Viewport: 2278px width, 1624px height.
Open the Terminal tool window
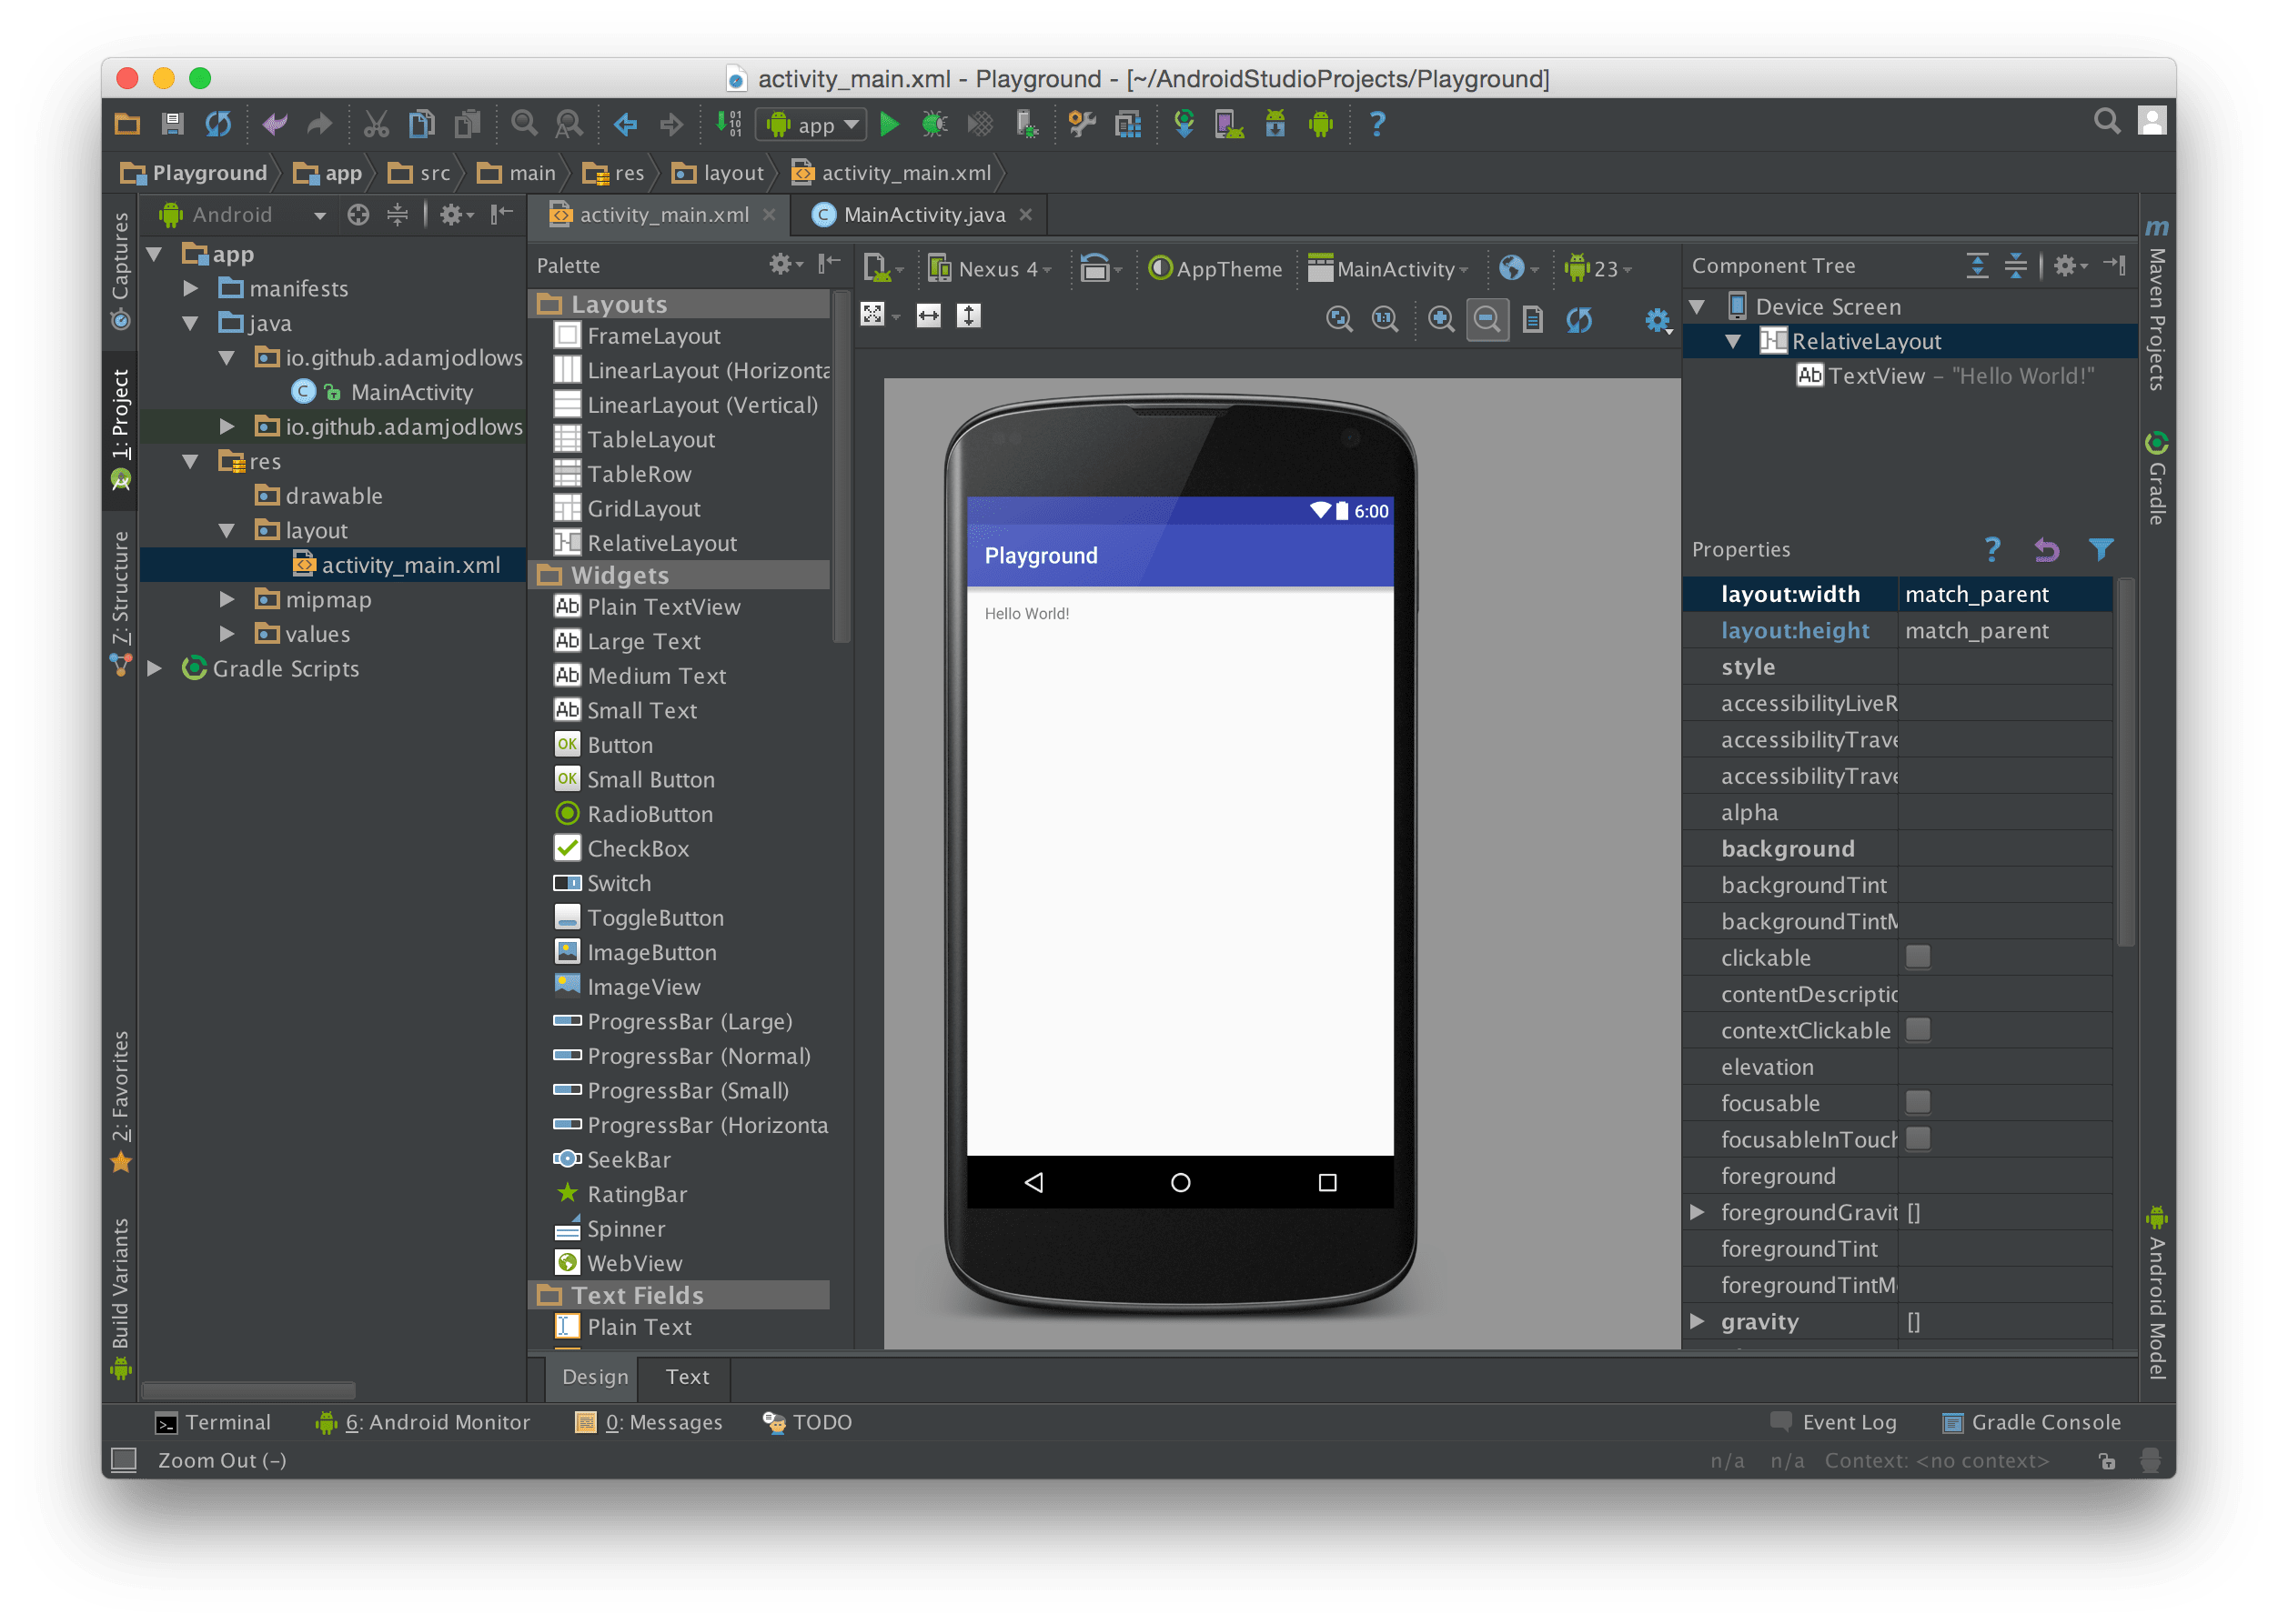point(212,1422)
